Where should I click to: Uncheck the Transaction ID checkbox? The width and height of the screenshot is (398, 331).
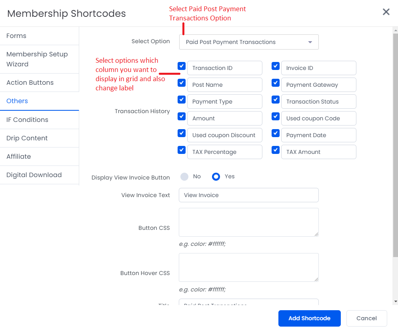pyautogui.click(x=182, y=66)
